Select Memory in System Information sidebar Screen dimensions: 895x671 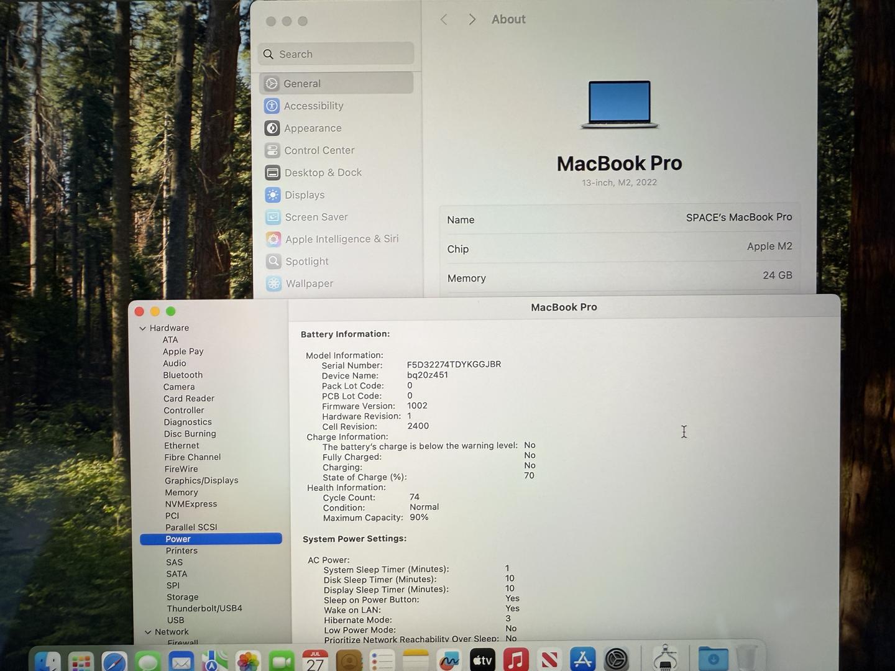click(x=181, y=493)
